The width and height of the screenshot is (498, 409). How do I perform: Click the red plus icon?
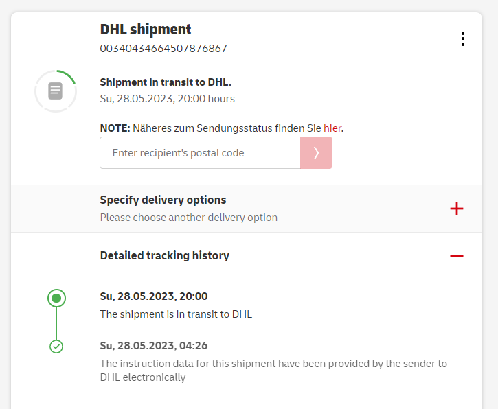tap(457, 209)
